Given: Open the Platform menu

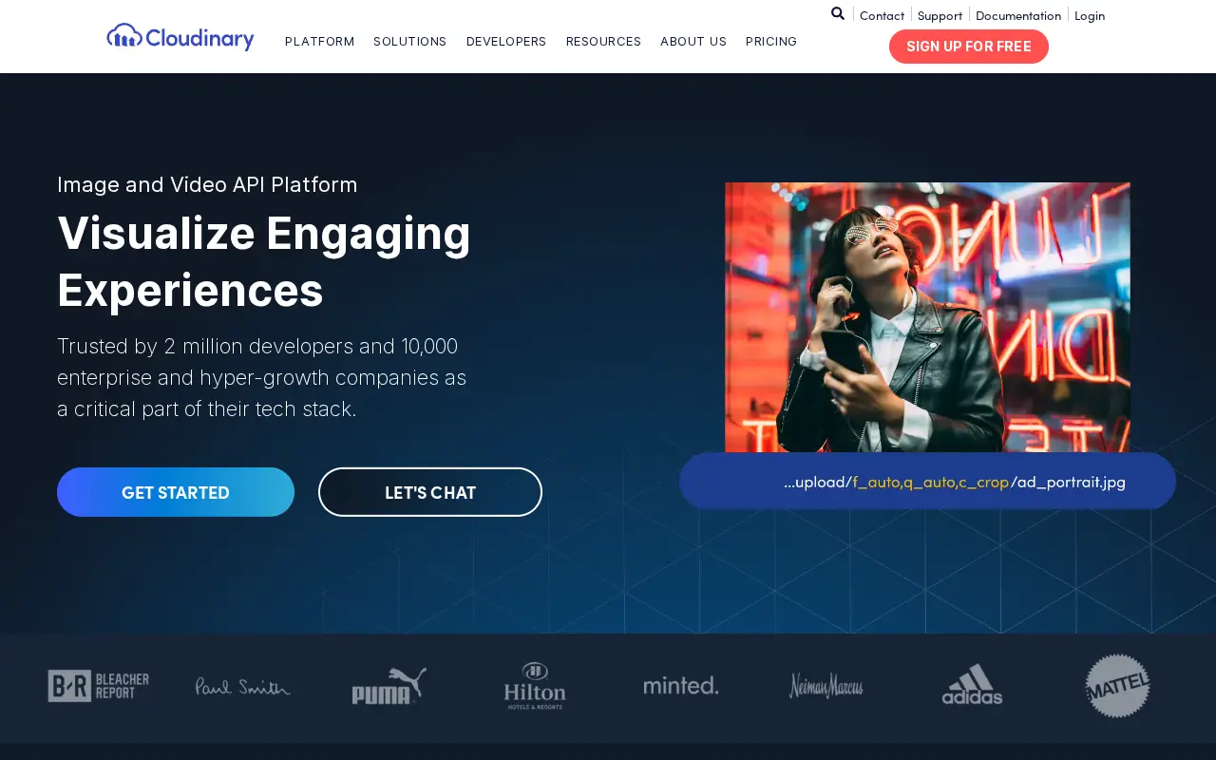Looking at the screenshot, I should (319, 42).
